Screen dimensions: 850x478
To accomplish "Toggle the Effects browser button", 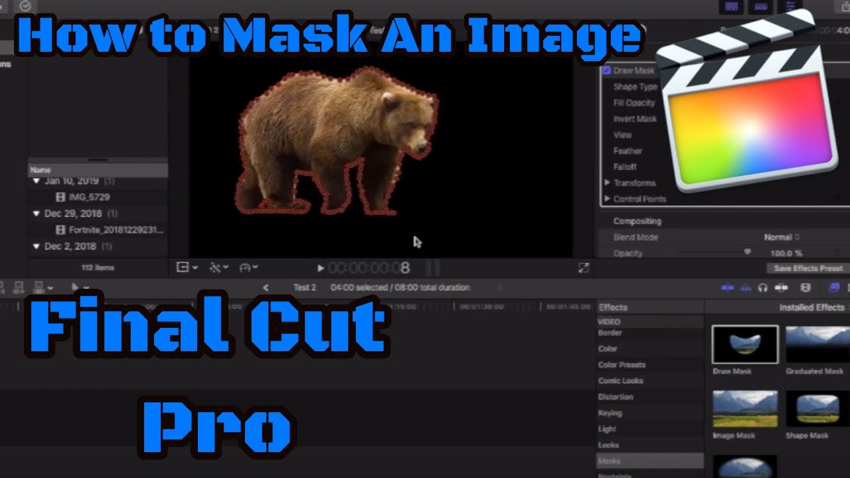I will [x=835, y=287].
